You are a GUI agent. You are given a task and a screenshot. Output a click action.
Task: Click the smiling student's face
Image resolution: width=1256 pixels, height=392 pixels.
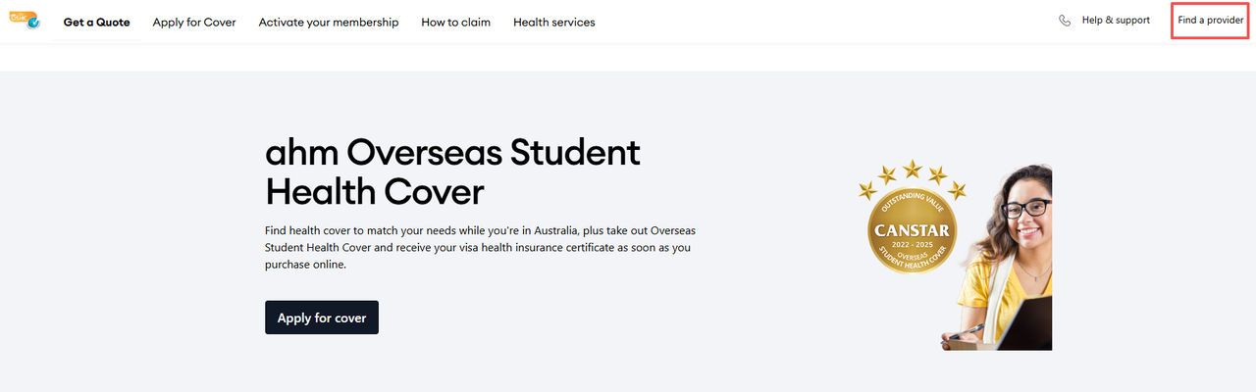coord(1027,216)
